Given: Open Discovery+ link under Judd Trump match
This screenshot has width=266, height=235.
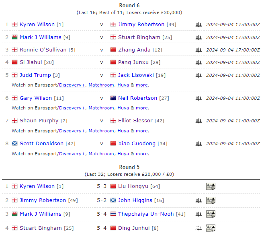Looking at the screenshot, I should coord(72,85).
